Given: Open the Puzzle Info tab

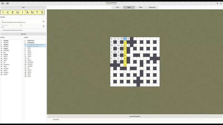Looking at the screenshot, I should [152, 7].
